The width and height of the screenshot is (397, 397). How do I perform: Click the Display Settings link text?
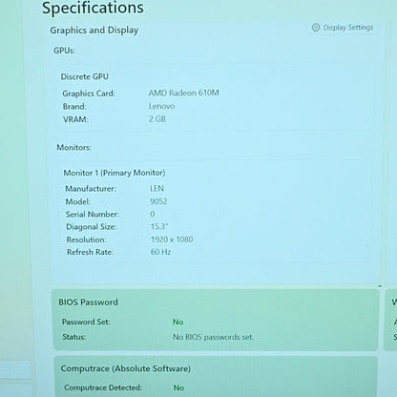coord(348,28)
